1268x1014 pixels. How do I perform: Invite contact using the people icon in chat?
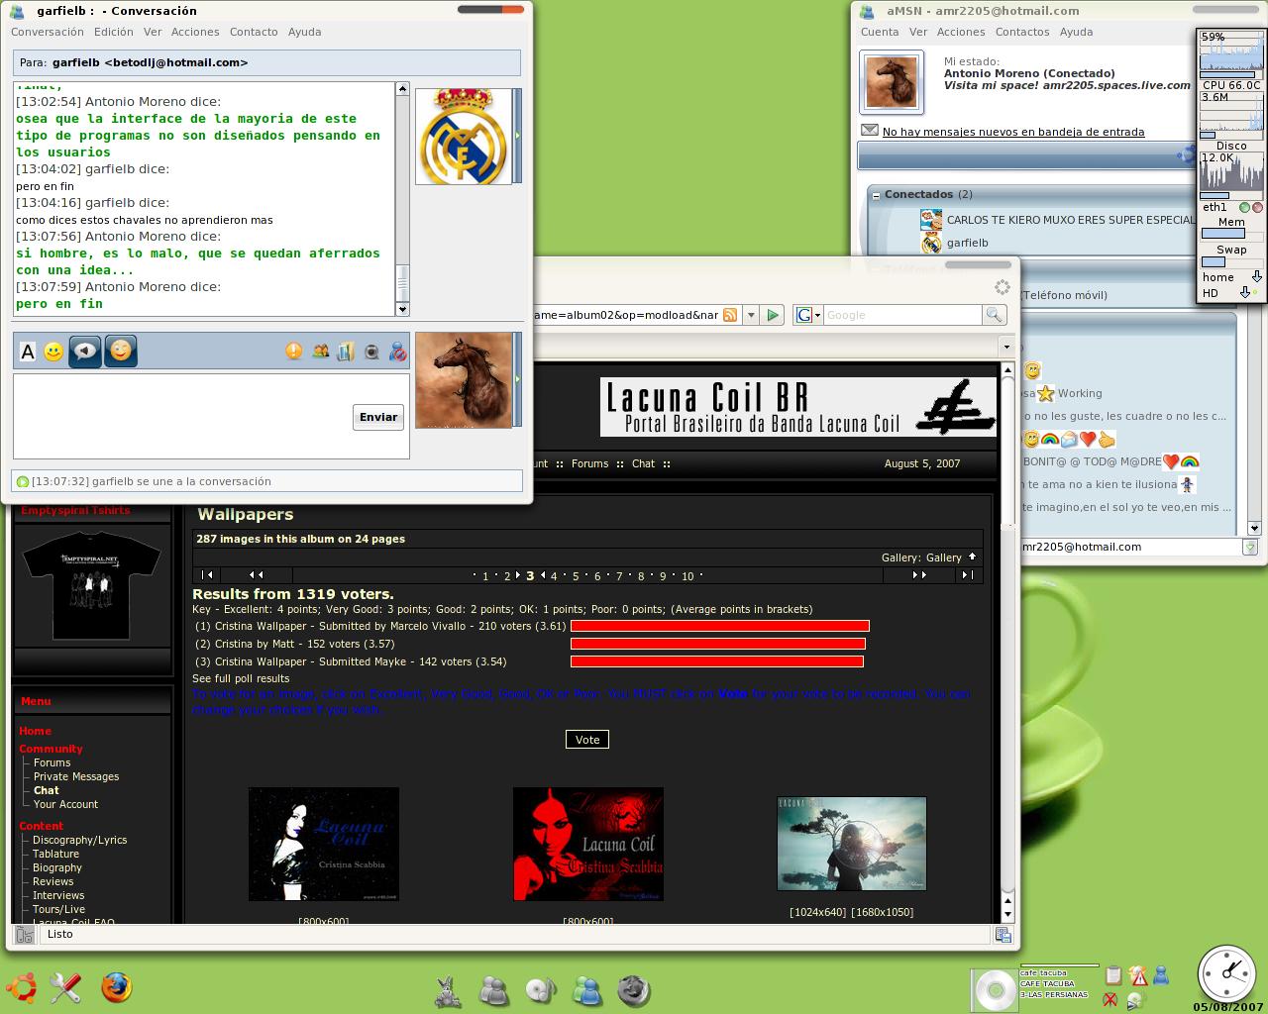click(320, 351)
